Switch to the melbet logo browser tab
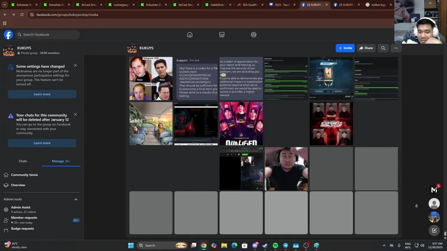This screenshot has width=447, height=251. [378, 5]
